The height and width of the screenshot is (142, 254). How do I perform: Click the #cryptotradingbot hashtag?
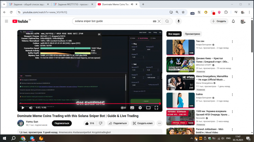pos(101,132)
